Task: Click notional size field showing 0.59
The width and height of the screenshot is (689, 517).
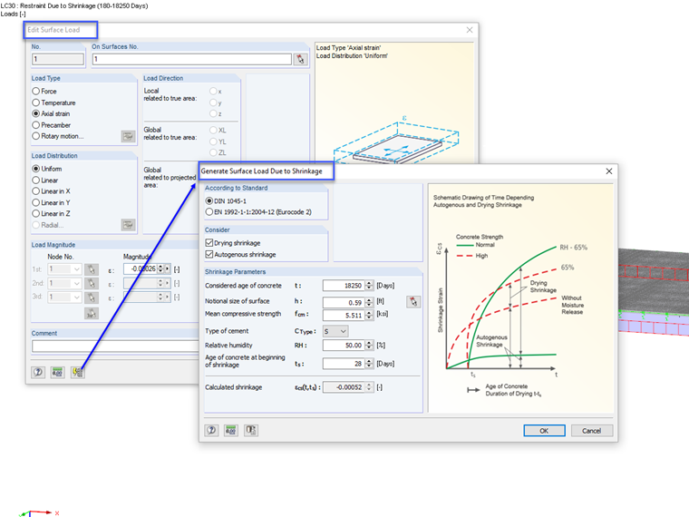Action: 344,302
